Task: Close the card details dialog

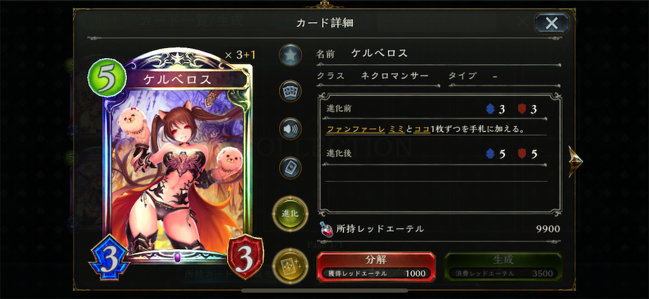Action: coord(551,23)
